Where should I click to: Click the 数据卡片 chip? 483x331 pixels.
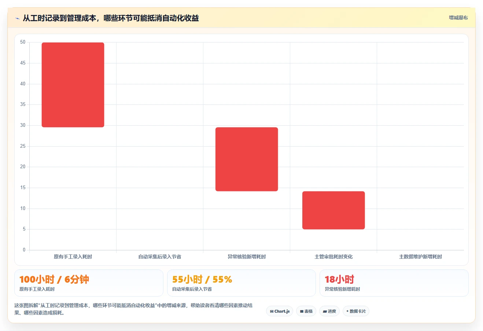click(x=356, y=311)
